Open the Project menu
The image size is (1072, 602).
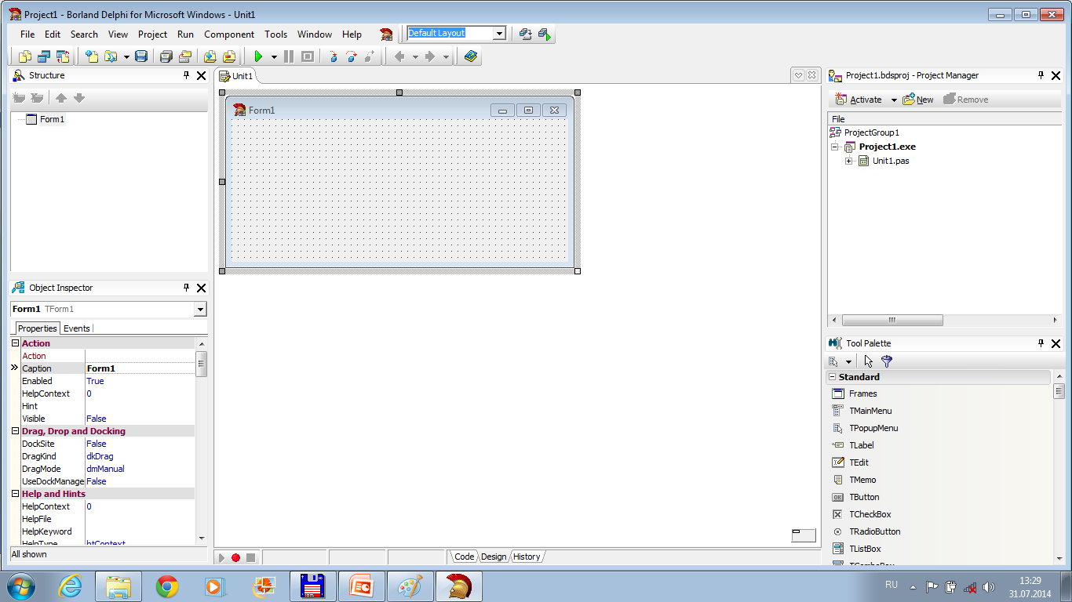[x=152, y=34]
